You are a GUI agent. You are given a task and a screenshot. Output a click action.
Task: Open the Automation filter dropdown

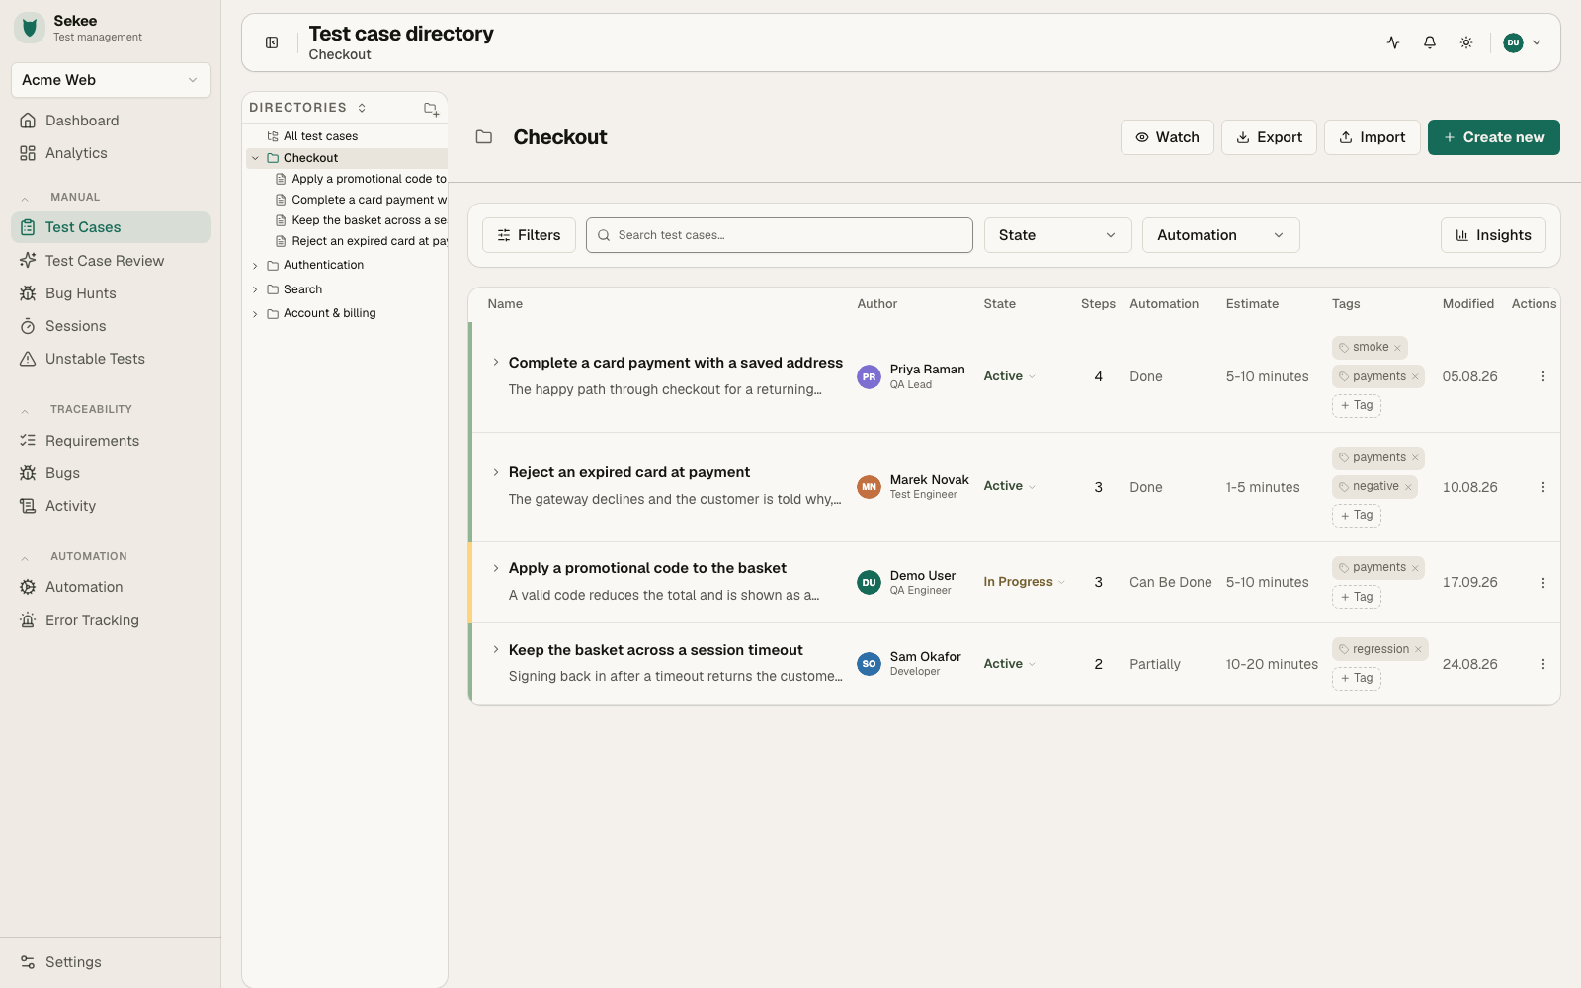pyautogui.click(x=1220, y=235)
